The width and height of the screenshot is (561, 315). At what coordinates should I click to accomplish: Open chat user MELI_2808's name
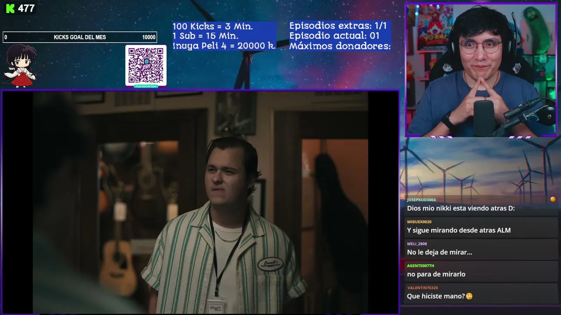click(417, 244)
